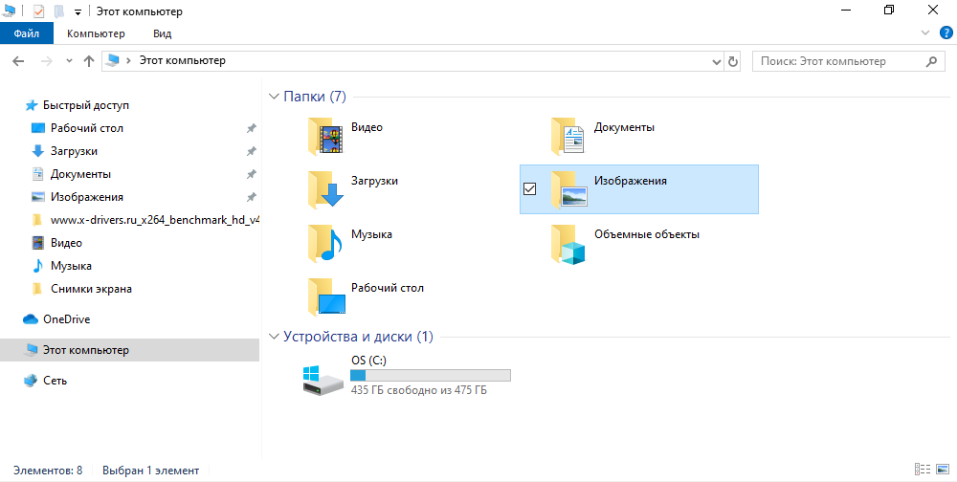957x482 pixels.
Task: Click the OS (C:) disk usage bar
Action: 431,376
